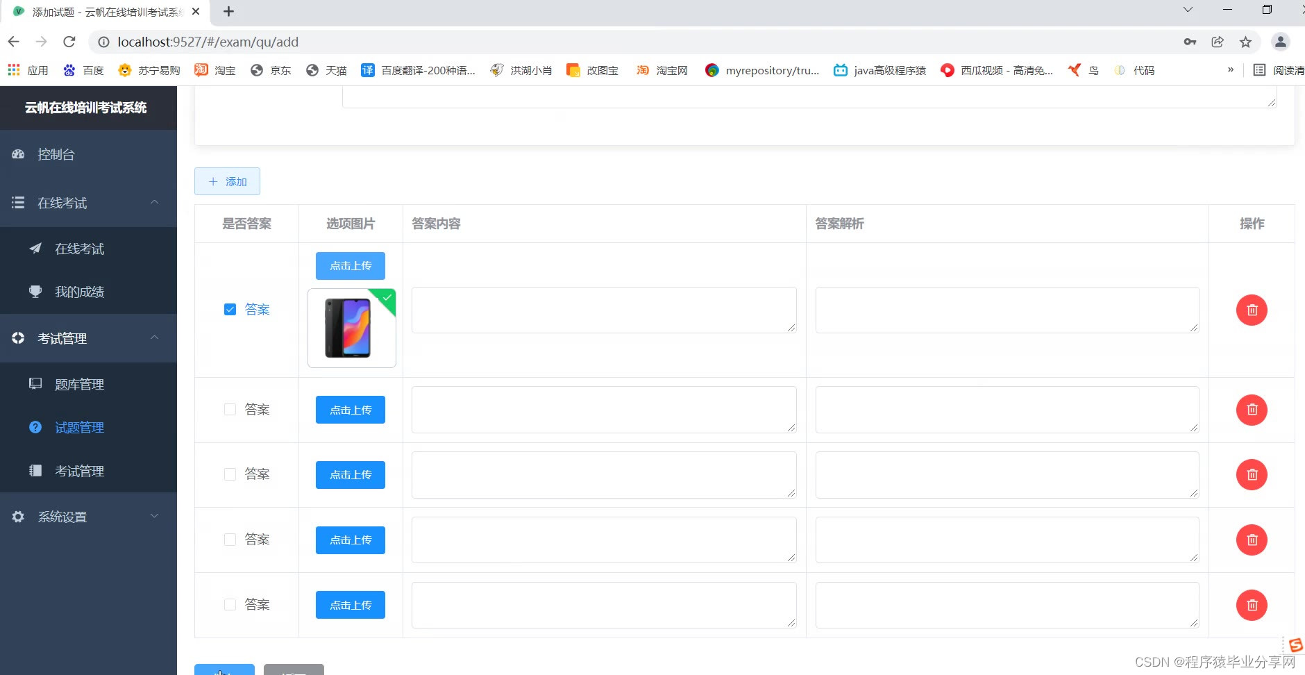Go to 控制台 dashboard in sidebar
This screenshot has width=1305, height=675.
(x=88, y=154)
